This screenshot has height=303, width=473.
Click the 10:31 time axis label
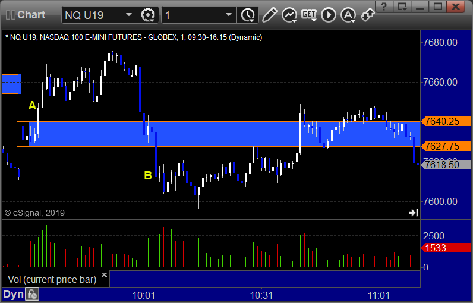261,295
